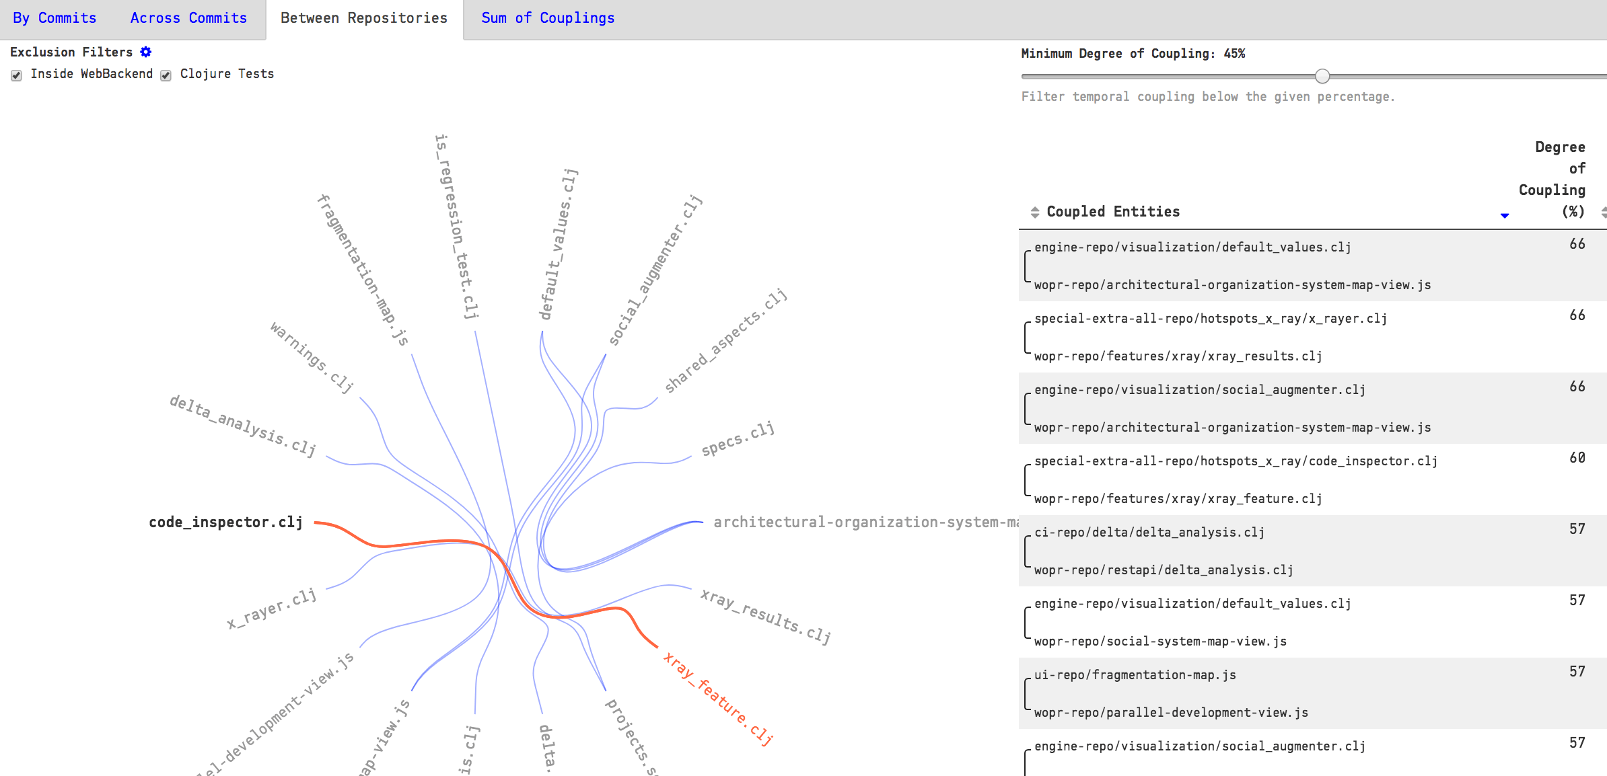This screenshot has width=1607, height=776.
Task: Disable the Clojure Tests exclusion filter
Action: tap(166, 76)
